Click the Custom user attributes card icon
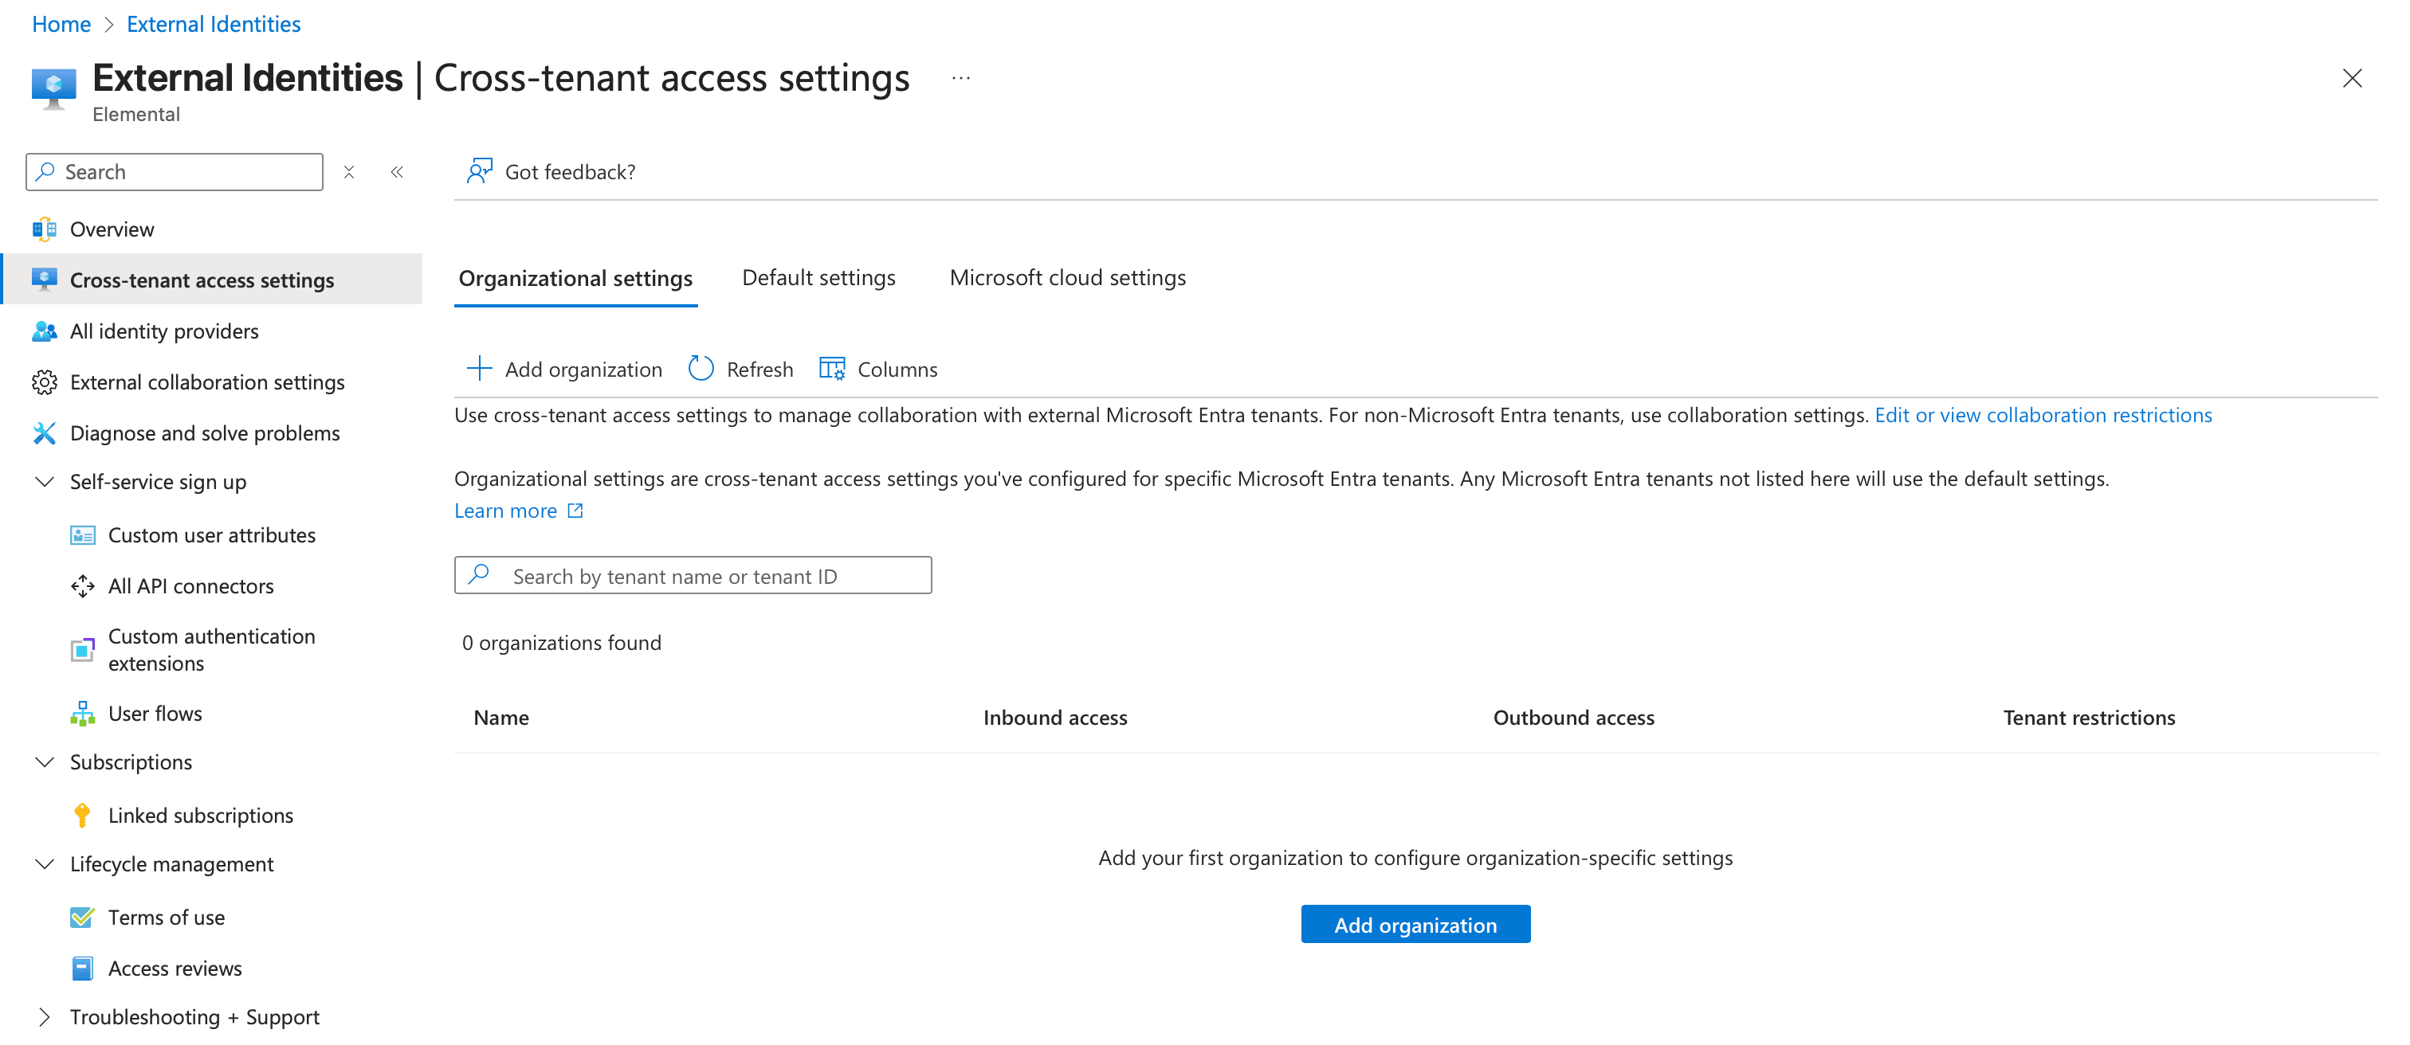 82,534
